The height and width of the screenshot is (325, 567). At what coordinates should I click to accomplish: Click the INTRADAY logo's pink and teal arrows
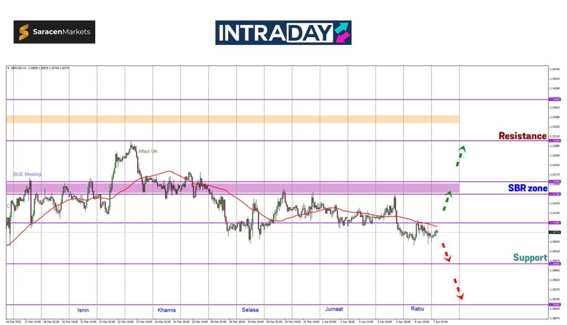click(342, 33)
